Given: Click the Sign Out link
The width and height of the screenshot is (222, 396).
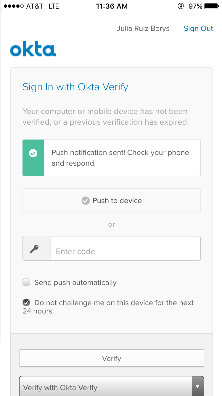Looking at the screenshot, I should pos(198,28).
